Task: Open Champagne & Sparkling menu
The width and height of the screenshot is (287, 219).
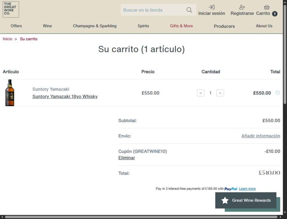Action: point(95,26)
